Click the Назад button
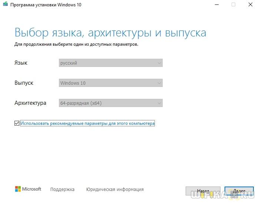259x204 pixels. [x=203, y=191]
